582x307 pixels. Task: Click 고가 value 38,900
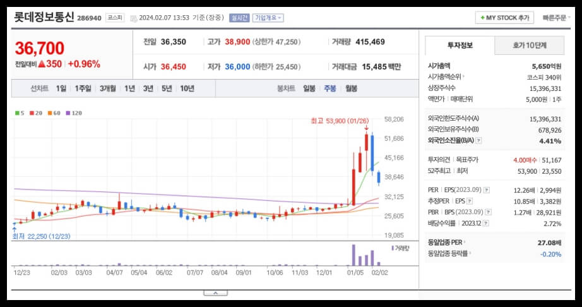237,42
